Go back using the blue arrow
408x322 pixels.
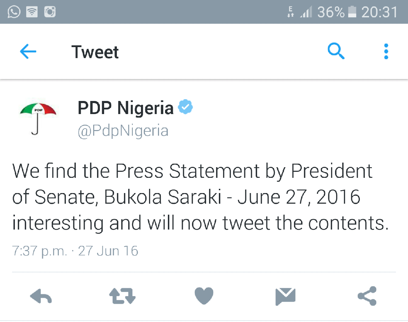28,51
